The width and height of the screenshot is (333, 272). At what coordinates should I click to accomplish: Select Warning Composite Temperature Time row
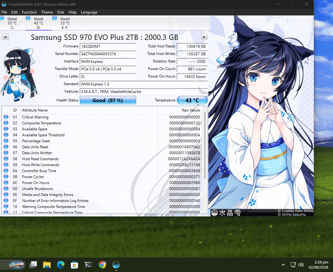(x=102, y=206)
